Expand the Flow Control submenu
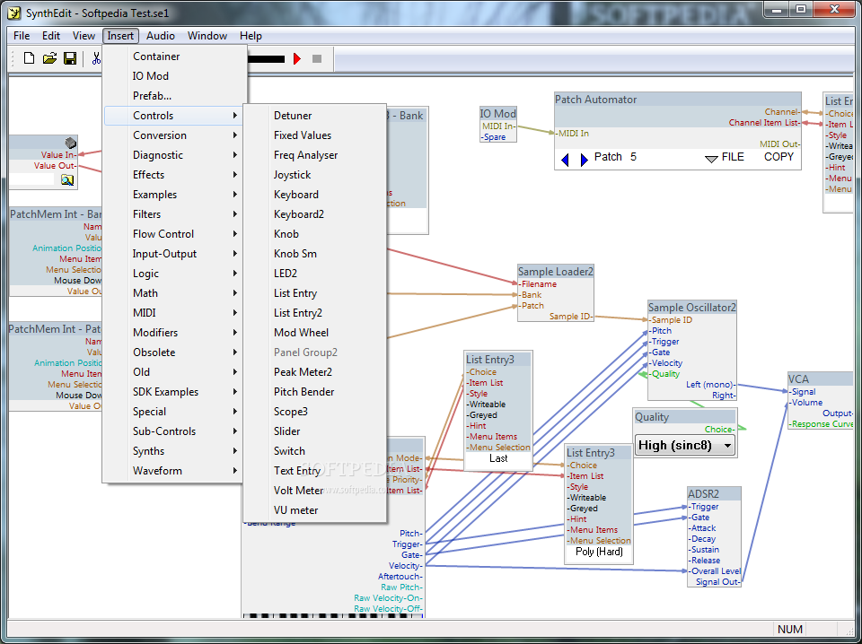The width and height of the screenshot is (862, 644). [173, 234]
